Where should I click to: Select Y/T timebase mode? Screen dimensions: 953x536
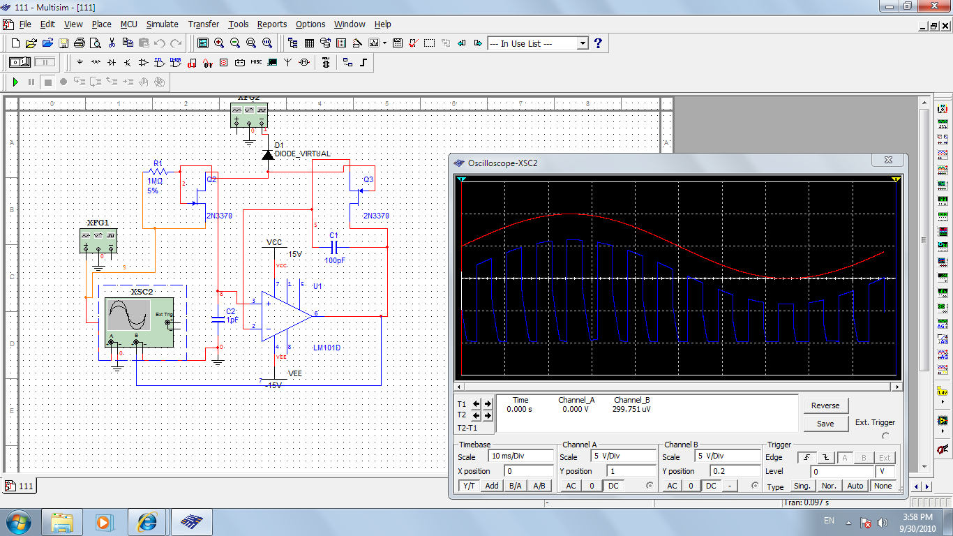tap(469, 486)
